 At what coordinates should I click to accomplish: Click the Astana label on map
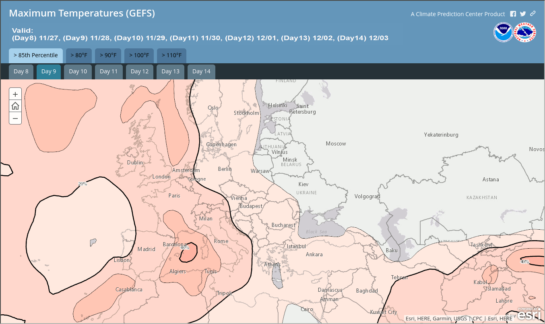[x=491, y=179]
